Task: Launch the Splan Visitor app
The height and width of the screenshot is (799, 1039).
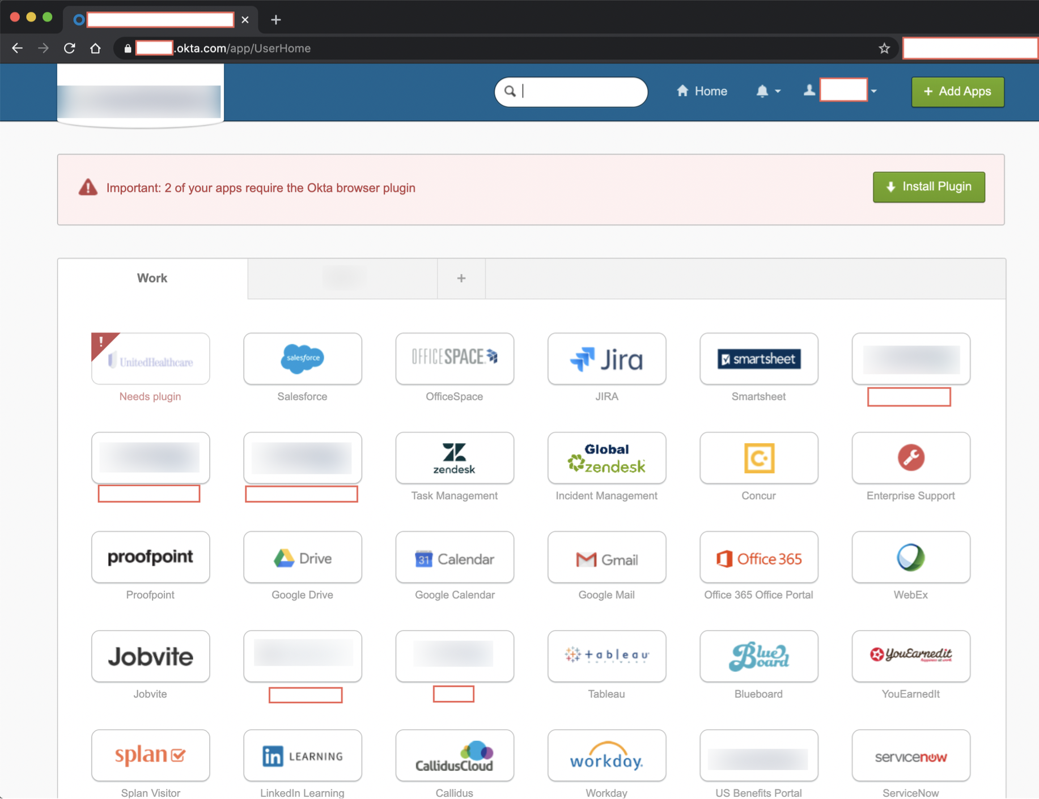Action: pyautogui.click(x=150, y=755)
